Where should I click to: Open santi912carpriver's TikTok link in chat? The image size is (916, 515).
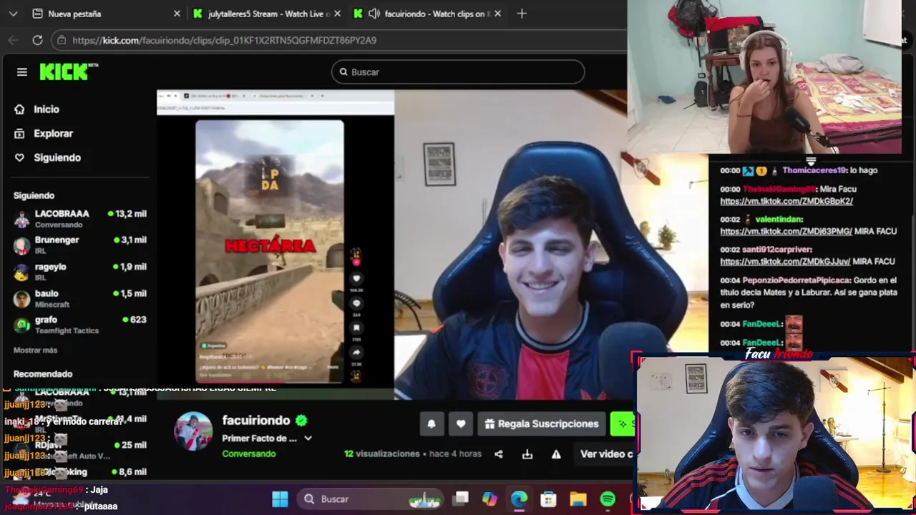click(x=785, y=262)
